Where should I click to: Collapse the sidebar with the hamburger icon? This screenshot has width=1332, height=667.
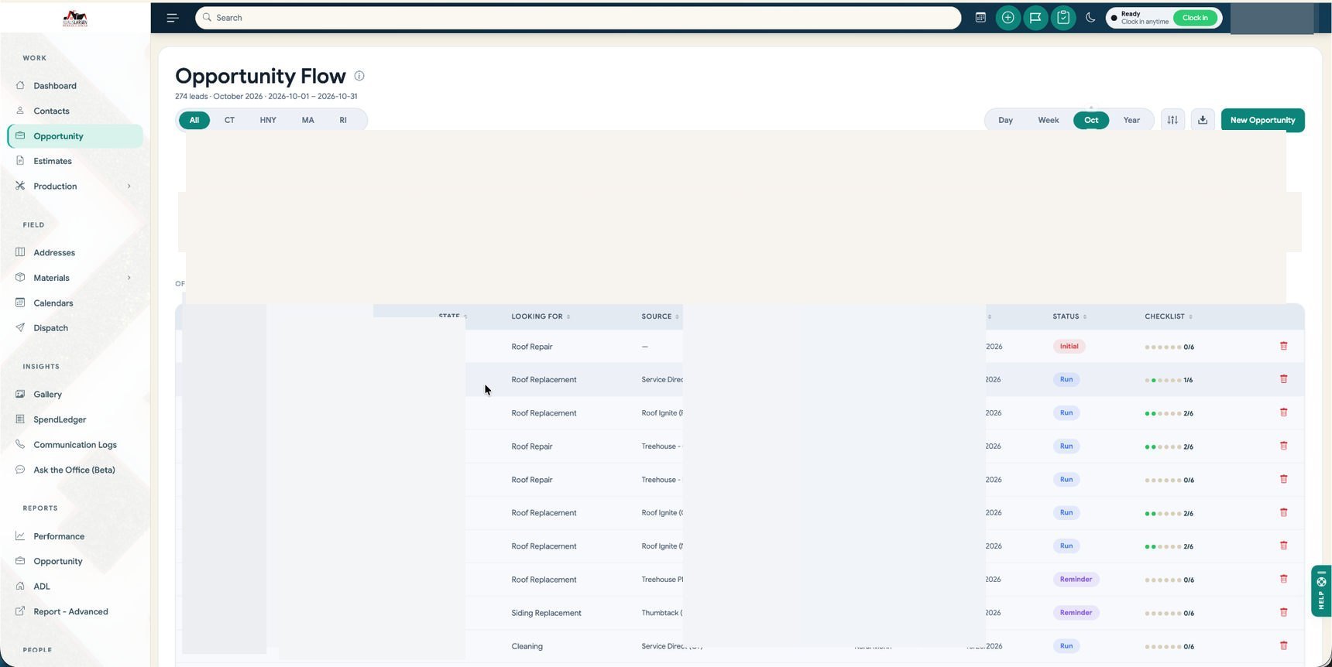[173, 18]
